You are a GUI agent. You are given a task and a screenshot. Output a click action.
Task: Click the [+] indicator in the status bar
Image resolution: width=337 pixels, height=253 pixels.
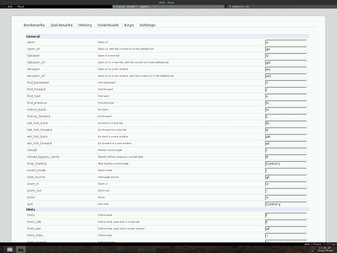(325, 244)
